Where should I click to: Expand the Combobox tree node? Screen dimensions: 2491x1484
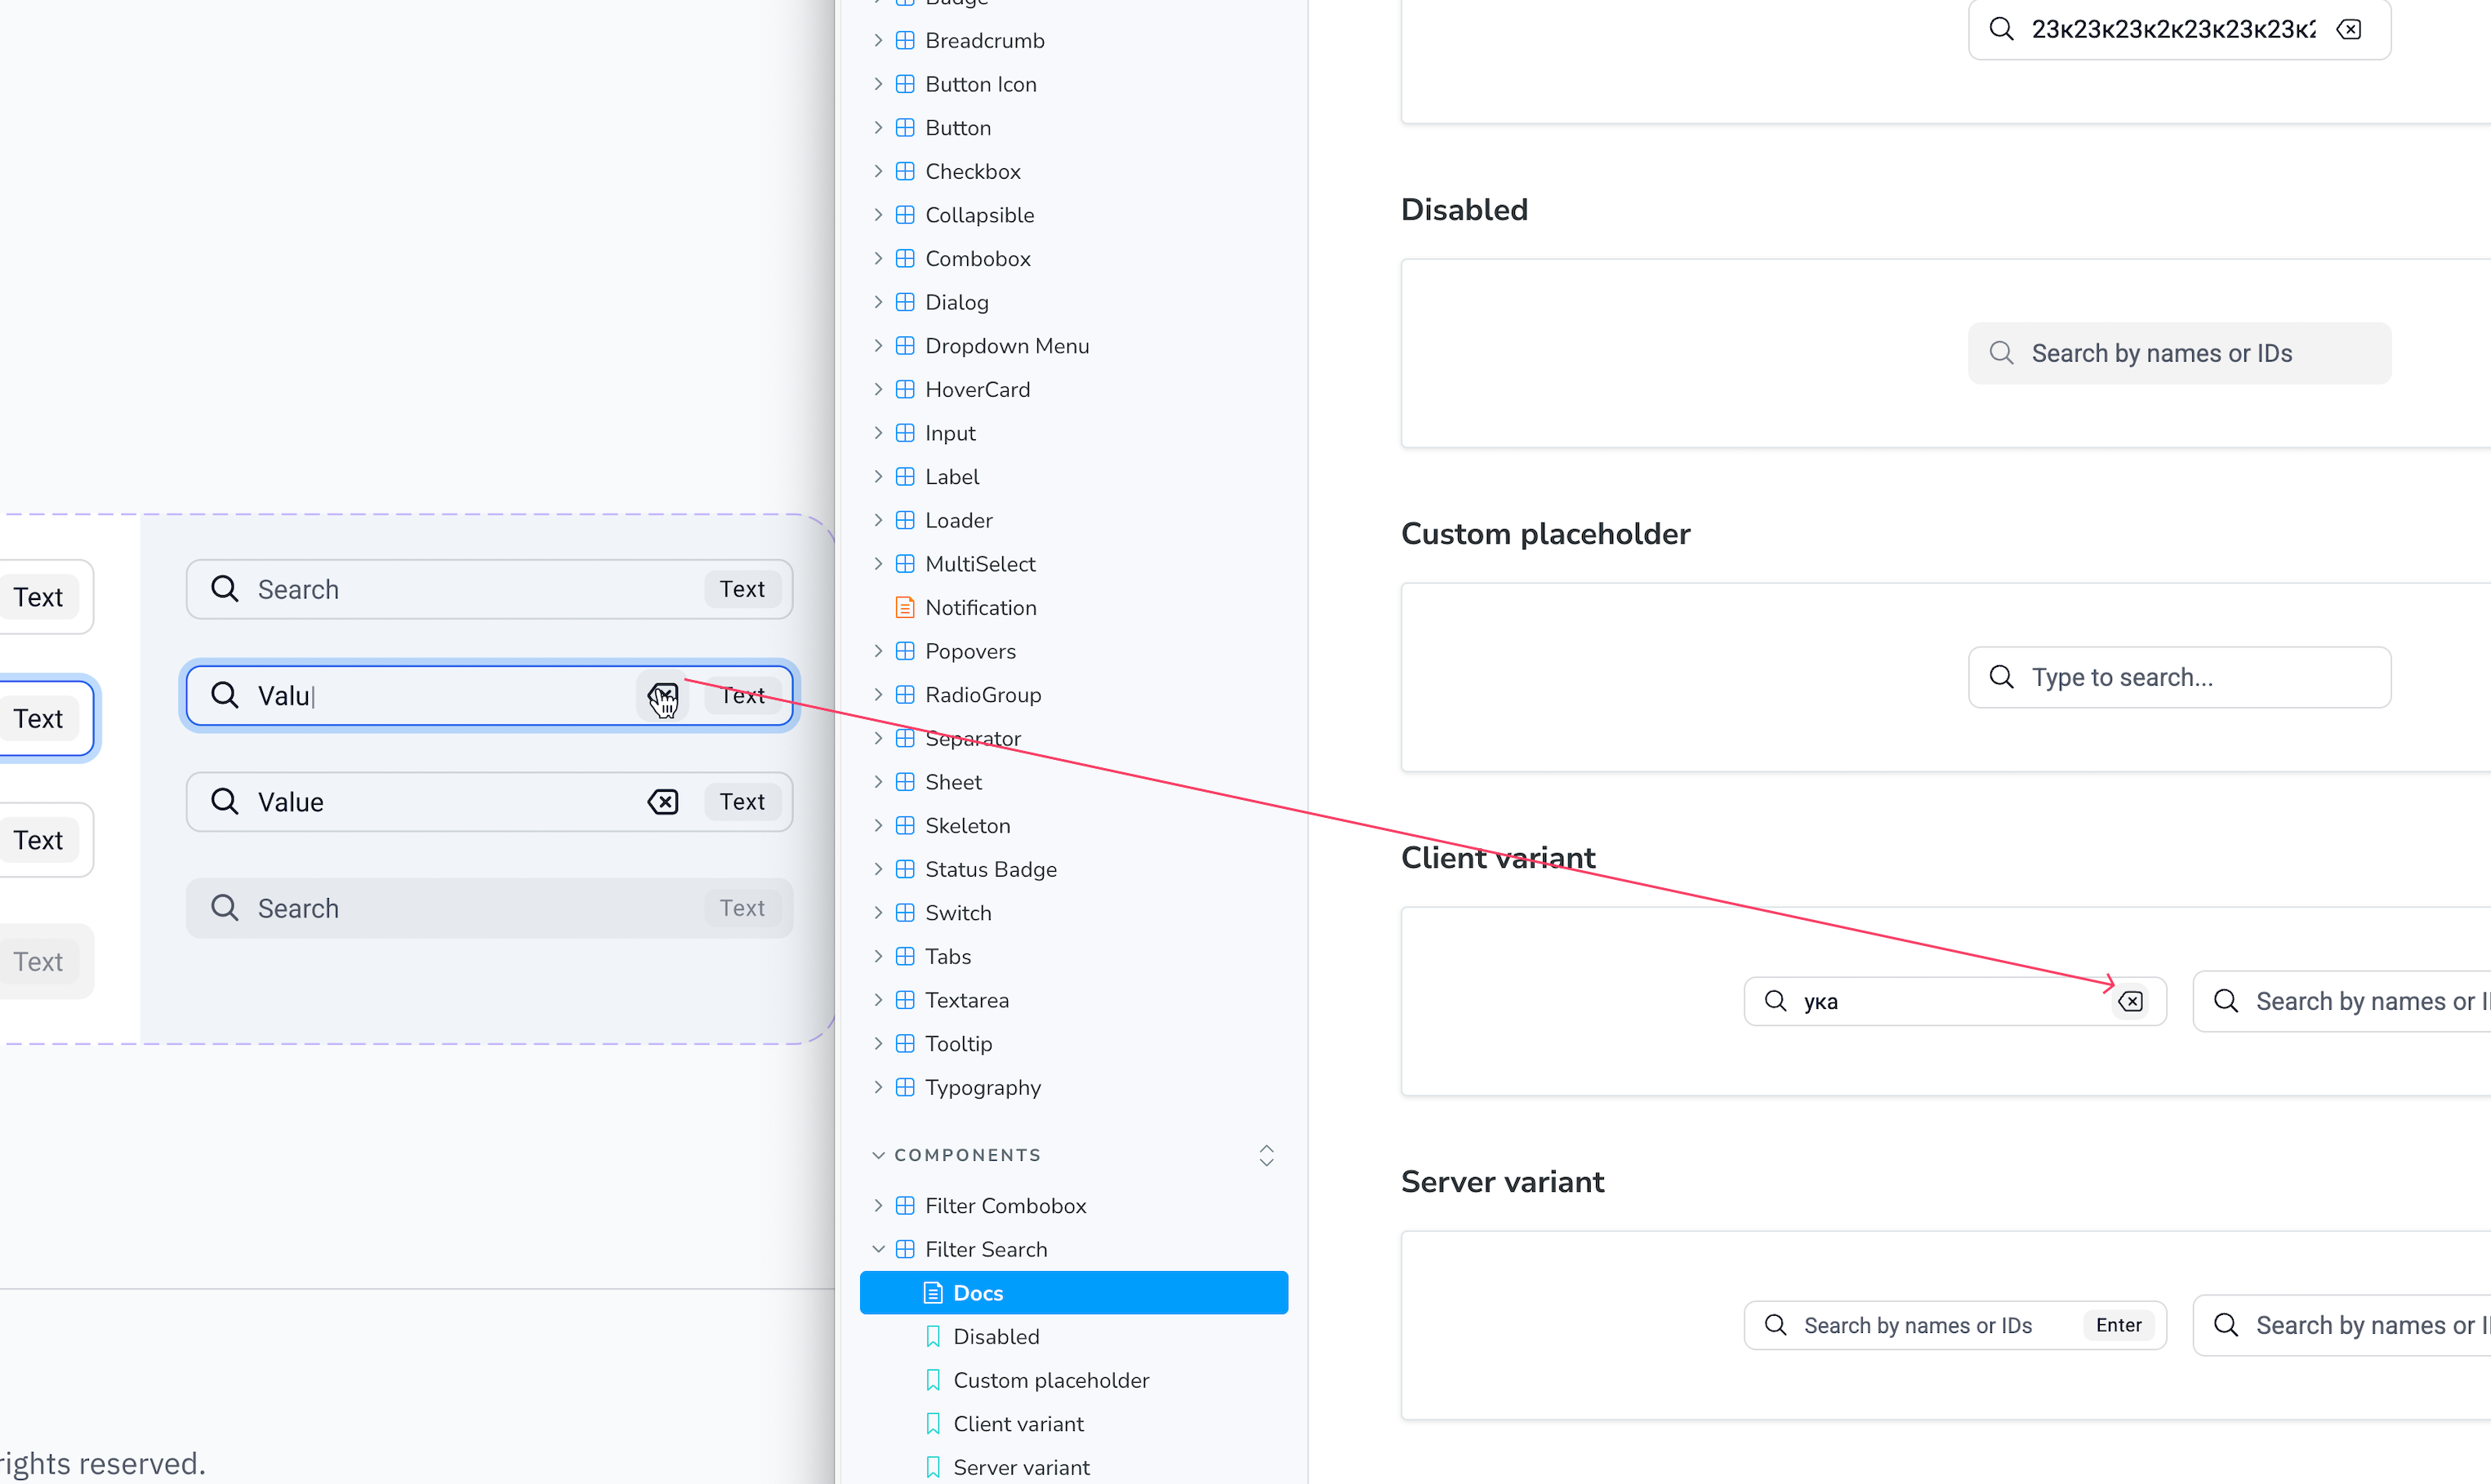pos(877,258)
